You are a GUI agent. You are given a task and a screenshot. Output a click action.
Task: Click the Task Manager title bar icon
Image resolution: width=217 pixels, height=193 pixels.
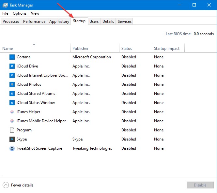(x=5, y=5)
